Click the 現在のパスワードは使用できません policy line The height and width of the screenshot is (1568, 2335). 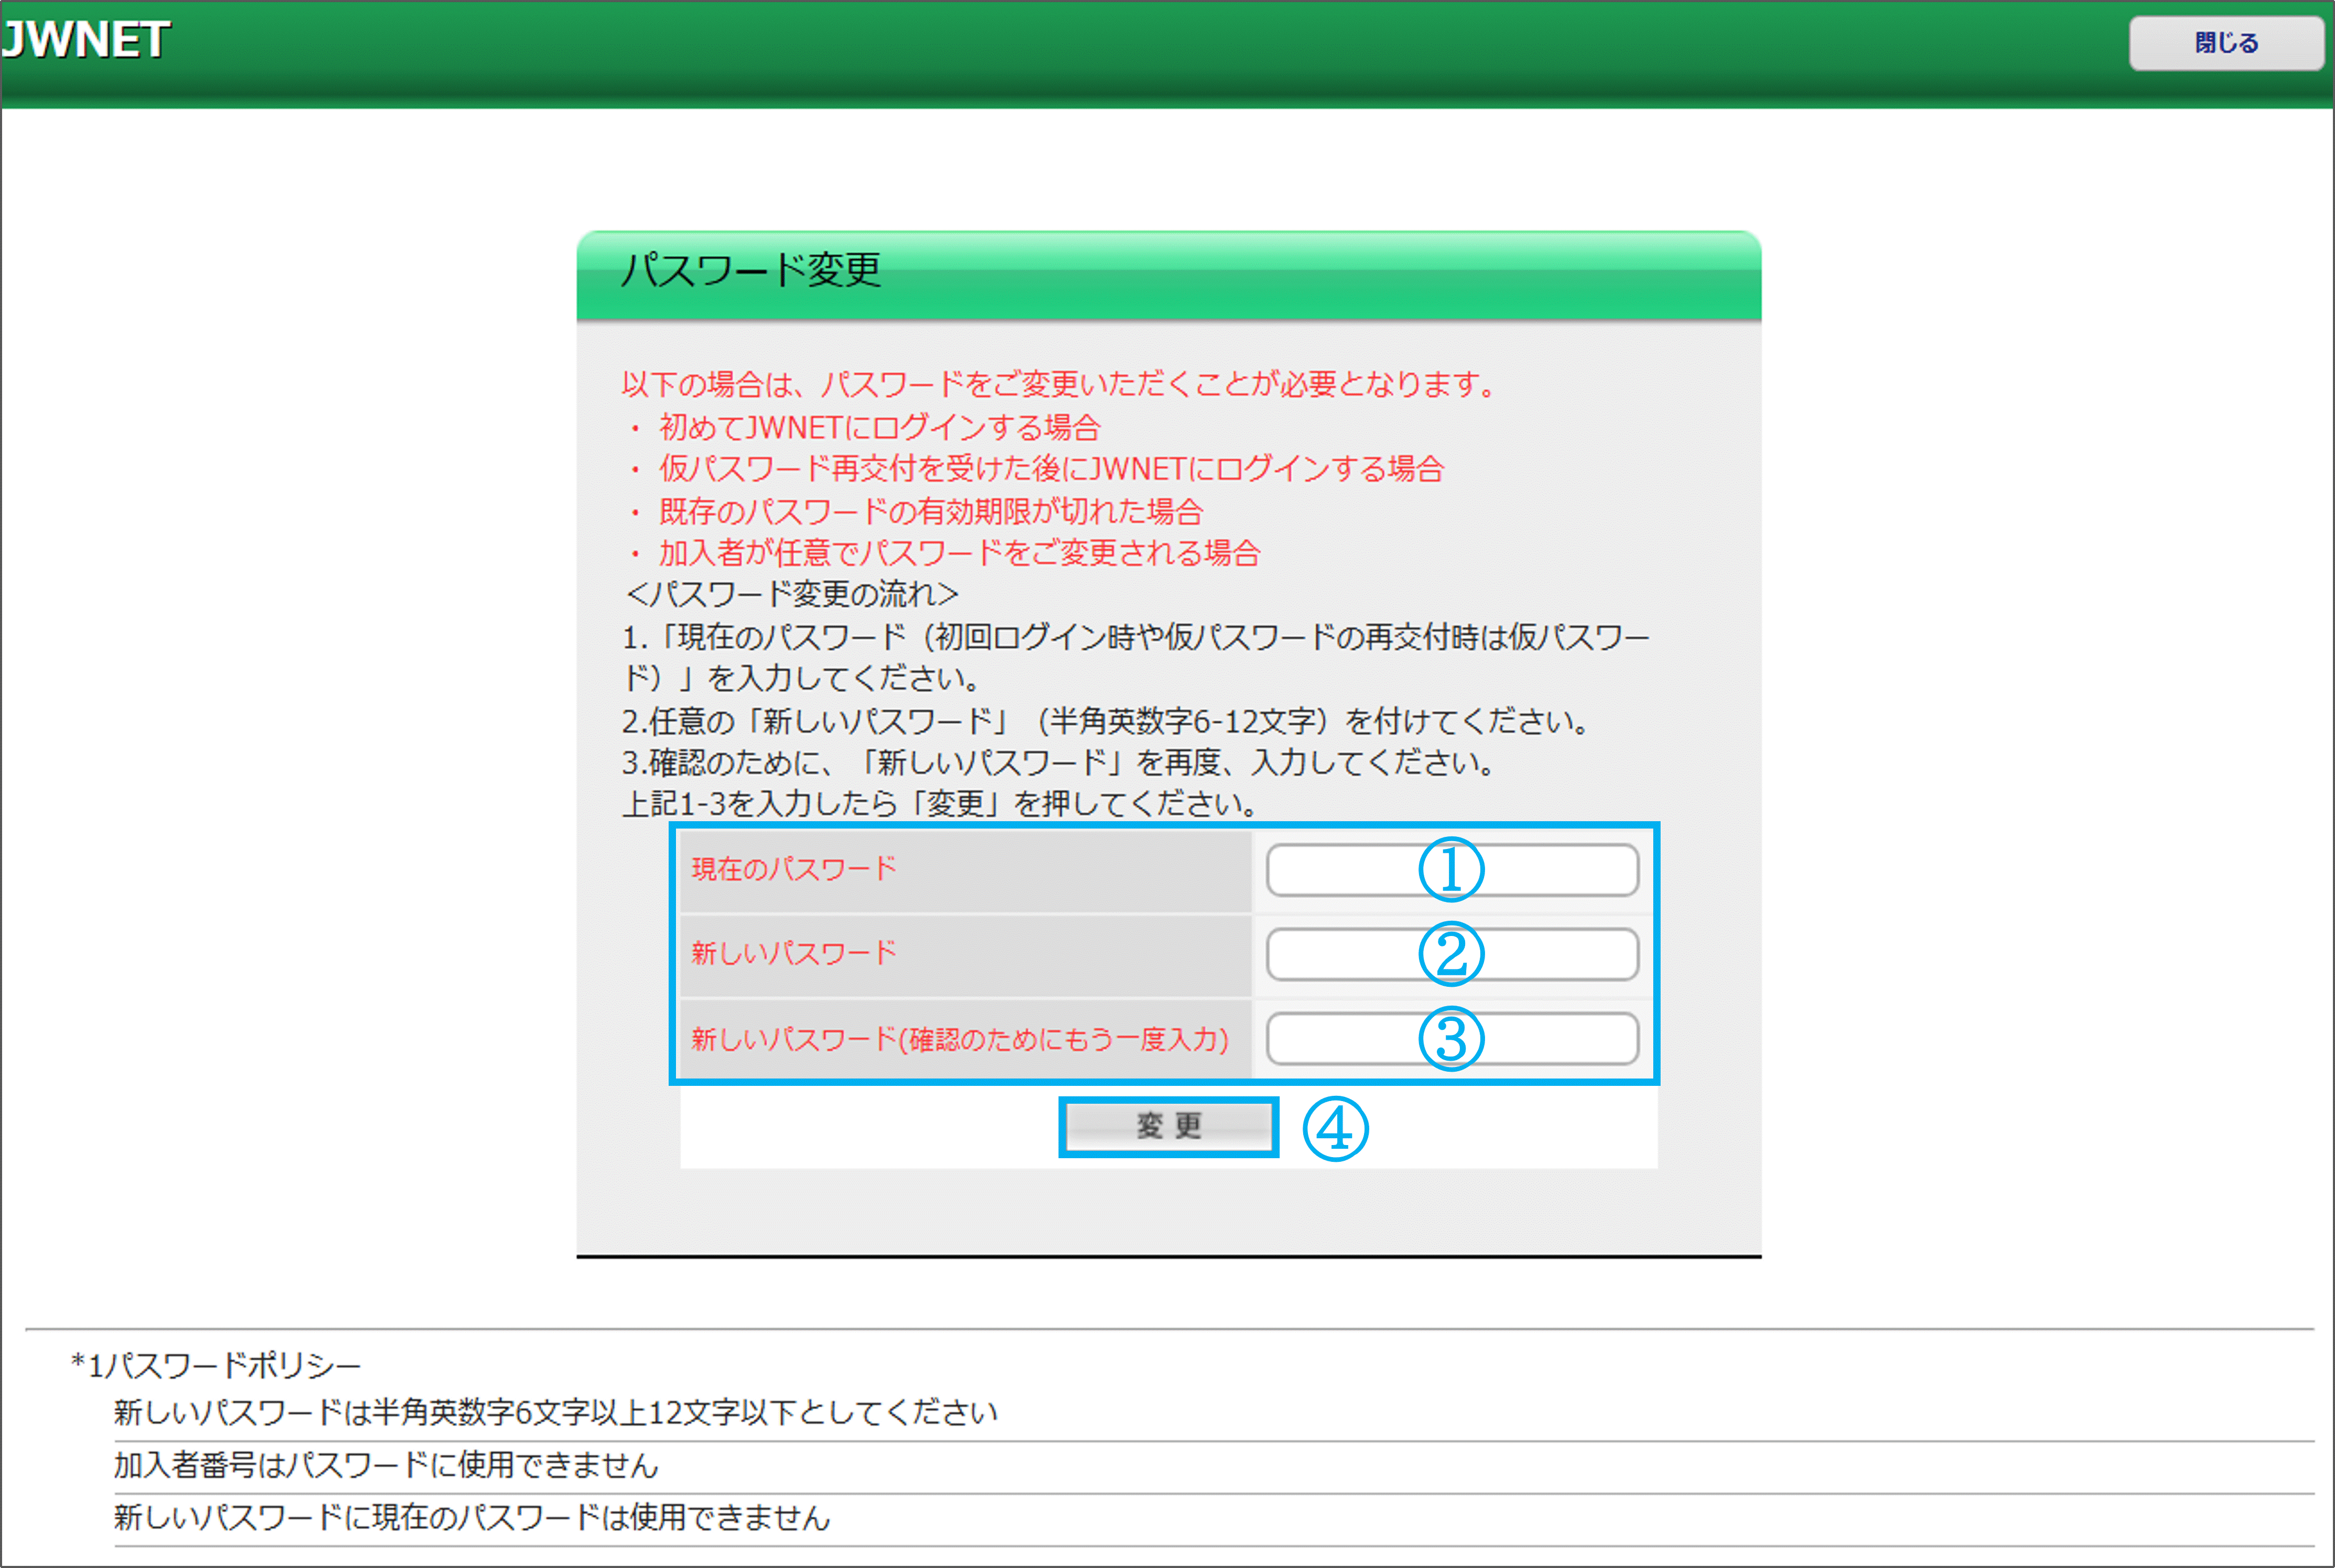coord(471,1518)
